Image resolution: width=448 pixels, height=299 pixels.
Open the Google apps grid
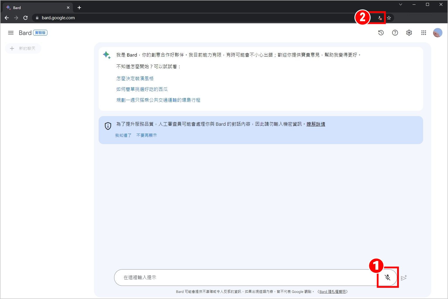click(x=423, y=33)
